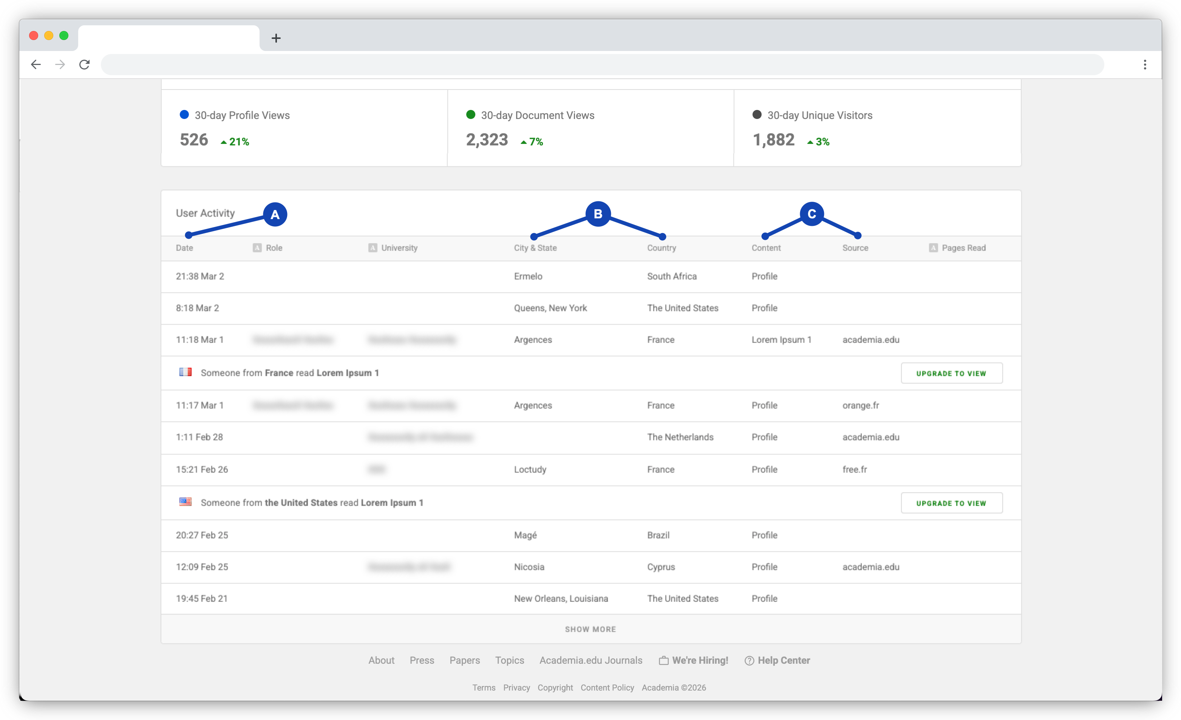Select the 30-day Unique Visitors card title

click(819, 115)
